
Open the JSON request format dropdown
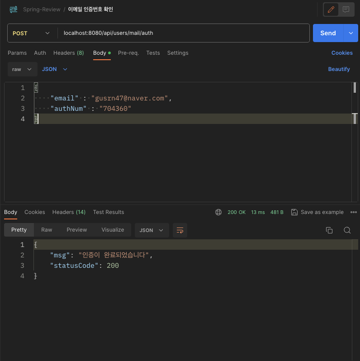point(55,69)
